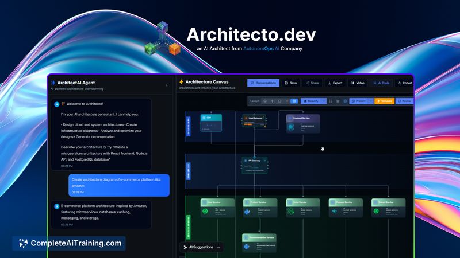Image resolution: width=460 pixels, height=258 pixels.
Task: Click the Architecto.dev cube logo
Action: click(x=162, y=38)
